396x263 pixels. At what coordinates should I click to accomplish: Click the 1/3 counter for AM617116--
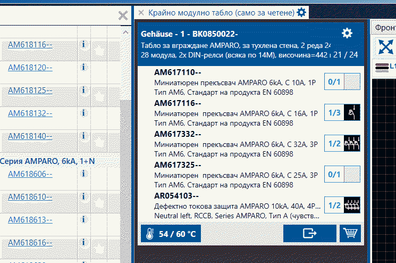[x=334, y=112]
